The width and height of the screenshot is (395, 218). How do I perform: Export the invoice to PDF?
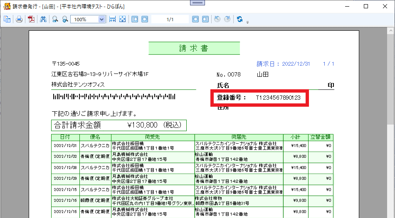[31, 19]
